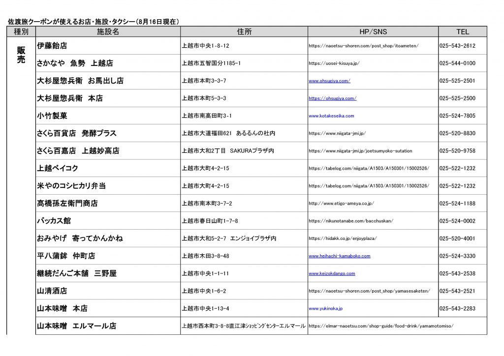Select the 伊藤飴店 facility name cell
Screen dimensions: 504x356
click(x=52, y=46)
